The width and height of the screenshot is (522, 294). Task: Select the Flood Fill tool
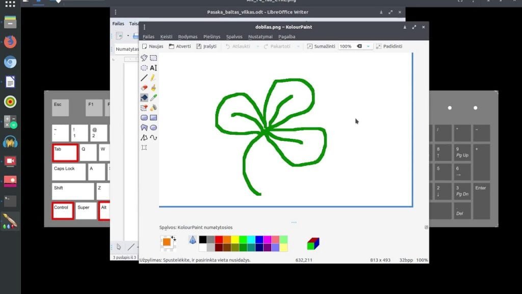coord(144,97)
